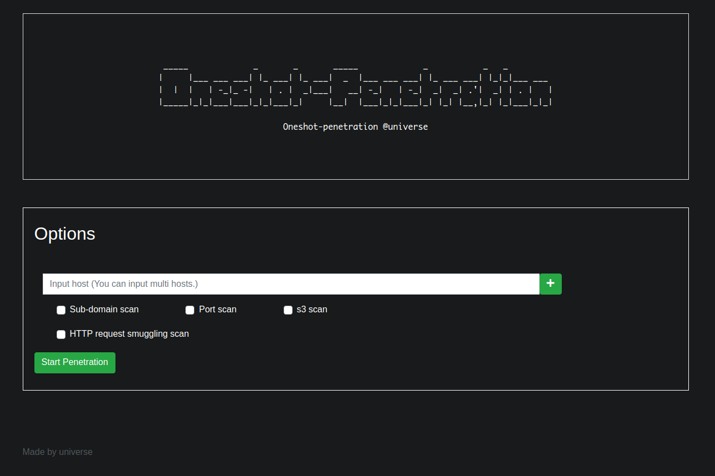This screenshot has height=476, width=715.
Task: Click the plus icon next to host input
Action: coord(550,283)
